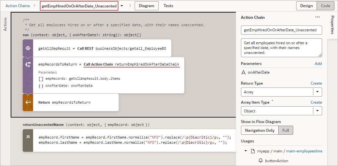This screenshot has width=338, height=166.
Task: Open the Tests tab
Action: pyautogui.click(x=168, y=6)
